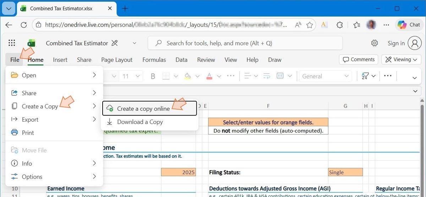
Task: Click the Bold formatting icon
Action: [153, 76]
